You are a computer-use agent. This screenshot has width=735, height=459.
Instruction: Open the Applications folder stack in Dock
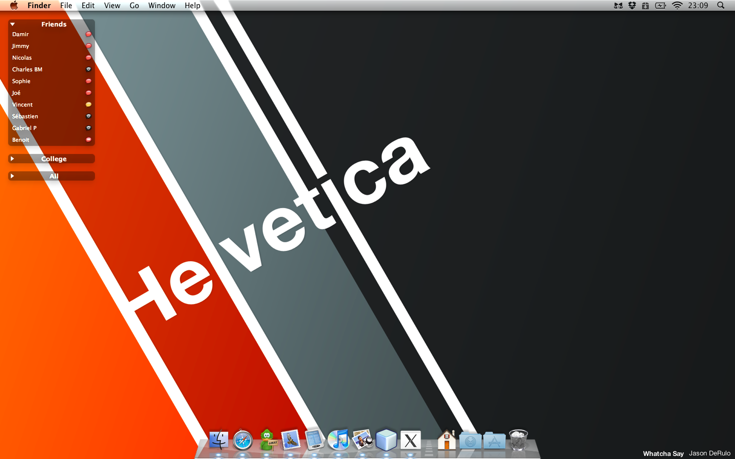tap(494, 441)
